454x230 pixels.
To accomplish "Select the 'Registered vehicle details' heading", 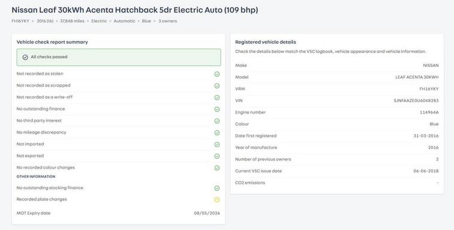I will tap(266, 42).
